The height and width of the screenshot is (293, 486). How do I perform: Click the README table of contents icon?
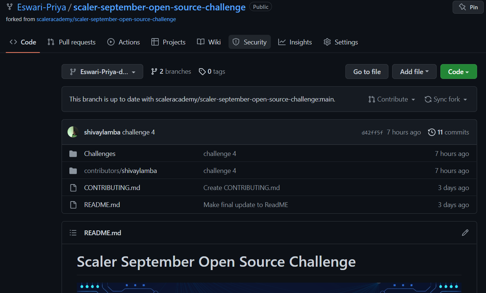tap(73, 233)
